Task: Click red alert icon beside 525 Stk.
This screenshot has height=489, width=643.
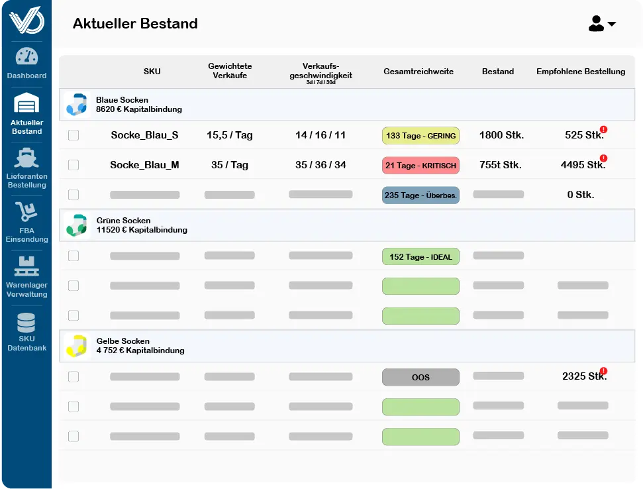Action: pos(603,129)
